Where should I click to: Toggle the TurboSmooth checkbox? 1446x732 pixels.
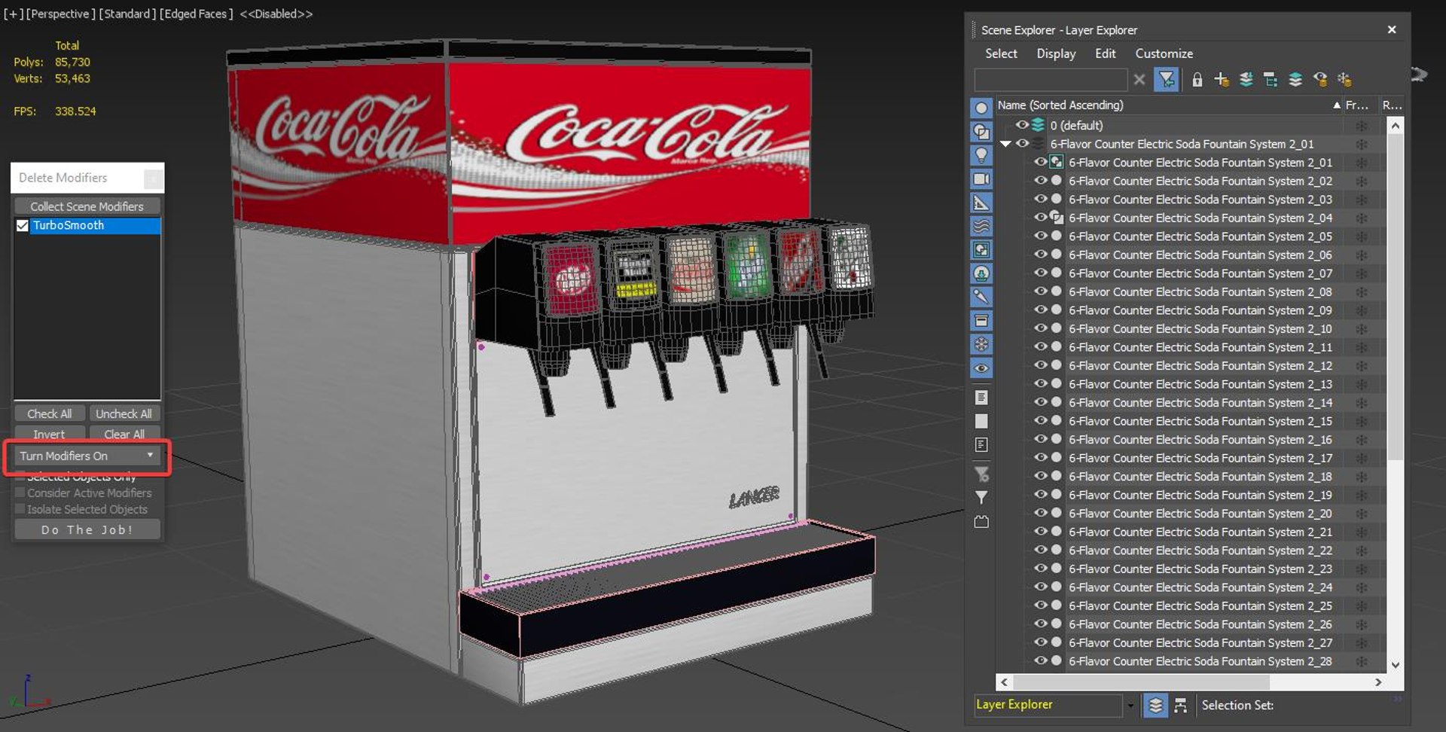click(x=23, y=225)
